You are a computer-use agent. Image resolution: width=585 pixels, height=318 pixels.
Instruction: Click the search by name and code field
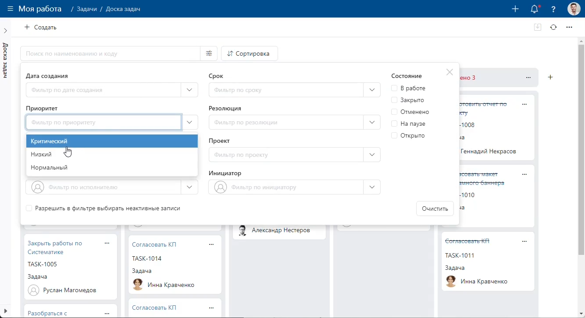[110, 53]
